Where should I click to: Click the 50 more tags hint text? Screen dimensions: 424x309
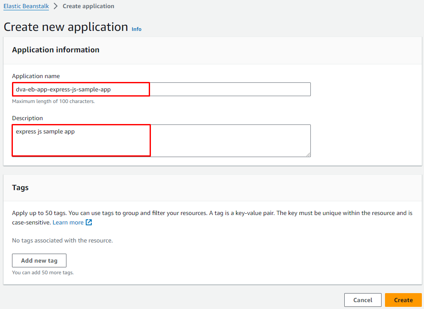coord(43,273)
